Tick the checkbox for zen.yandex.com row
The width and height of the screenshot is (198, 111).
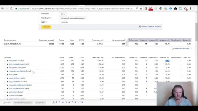tap(5, 68)
